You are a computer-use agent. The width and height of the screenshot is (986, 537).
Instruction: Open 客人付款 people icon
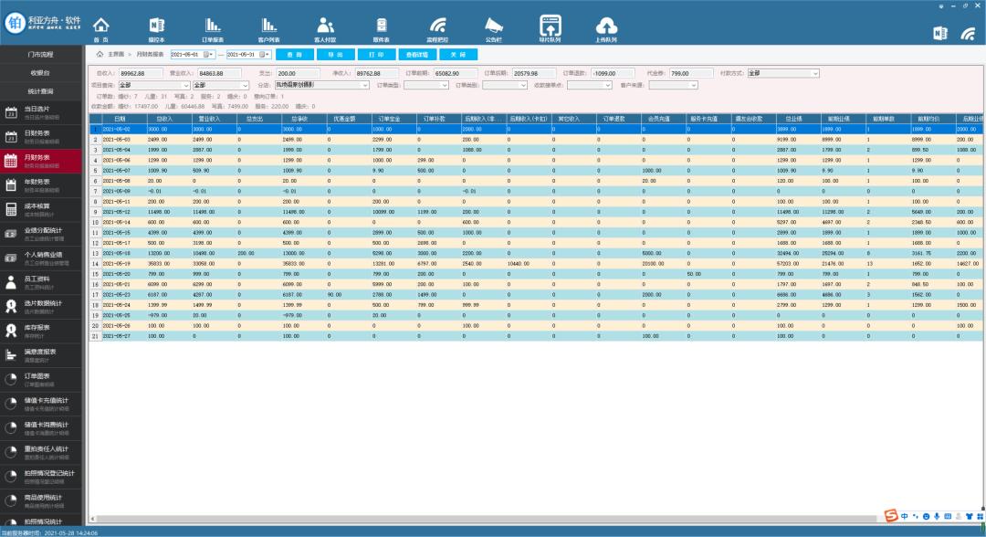pyautogui.click(x=325, y=28)
